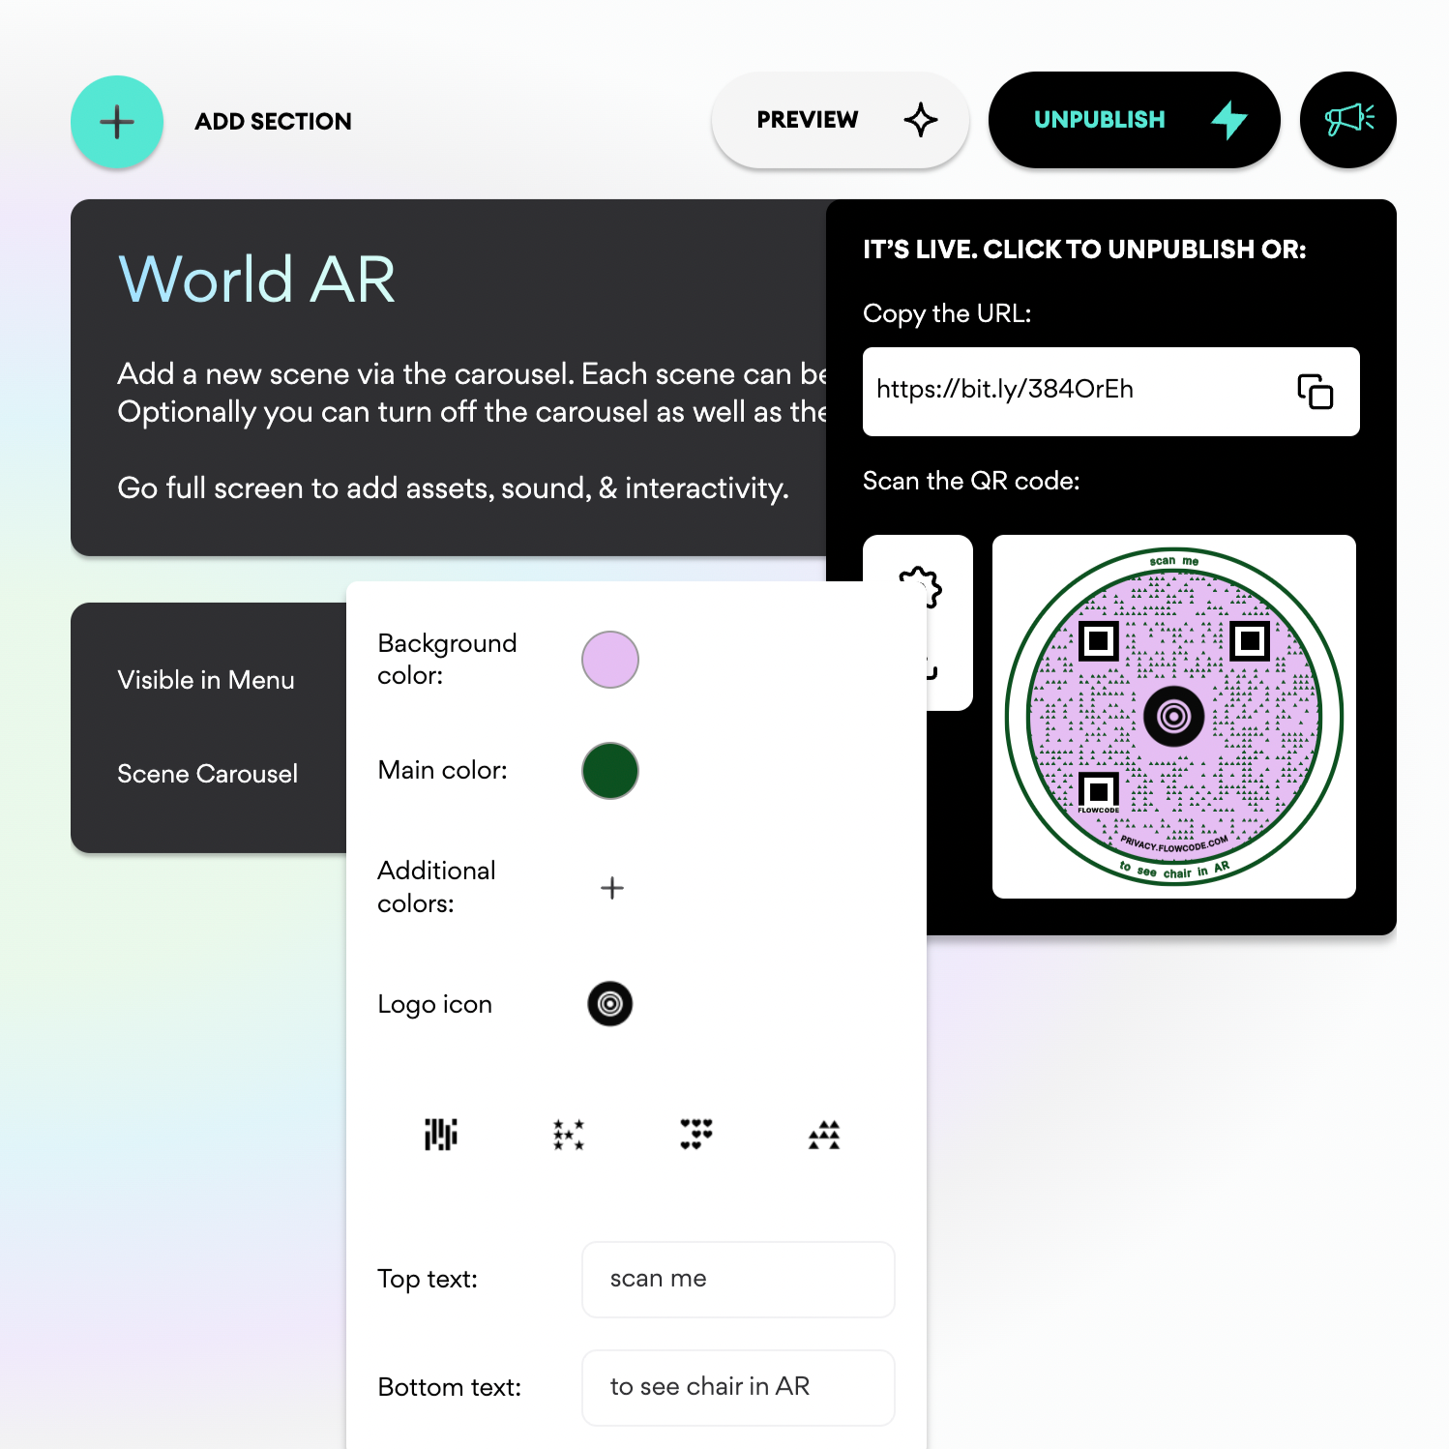Click the 'Background color:' label
Viewport: 1449px width, 1449px height.
447,660
